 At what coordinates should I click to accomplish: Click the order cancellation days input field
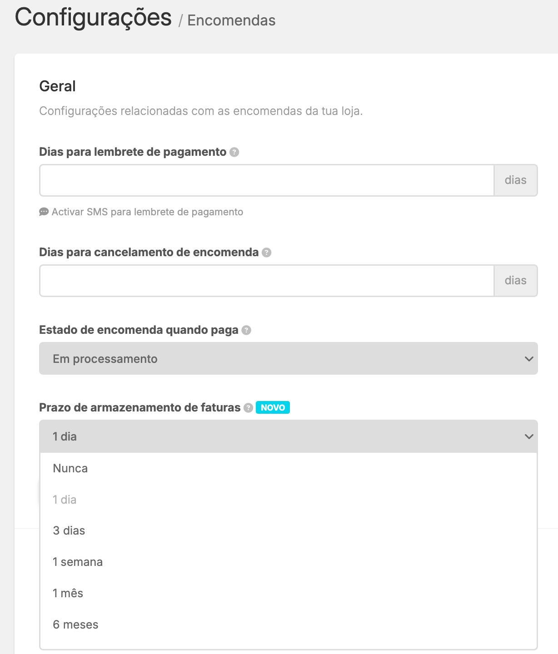tap(266, 280)
